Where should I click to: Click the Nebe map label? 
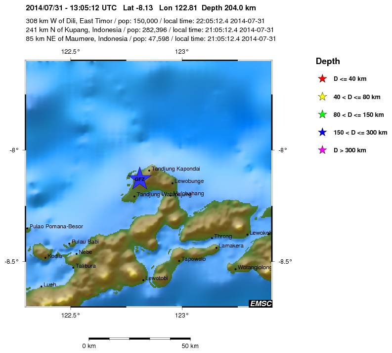coord(85,252)
